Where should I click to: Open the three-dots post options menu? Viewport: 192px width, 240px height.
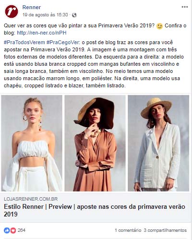(185, 7)
